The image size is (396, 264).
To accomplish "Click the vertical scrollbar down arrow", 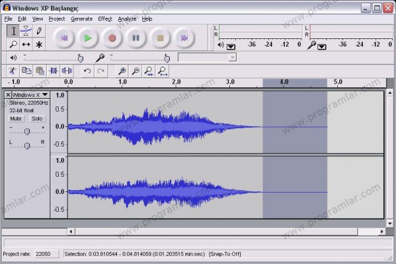I will (x=390, y=223).
